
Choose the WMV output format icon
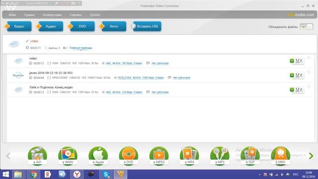pos(68,156)
